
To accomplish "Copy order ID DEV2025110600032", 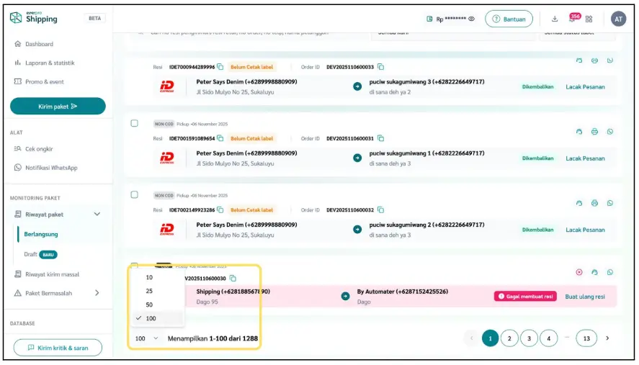I will (380, 210).
